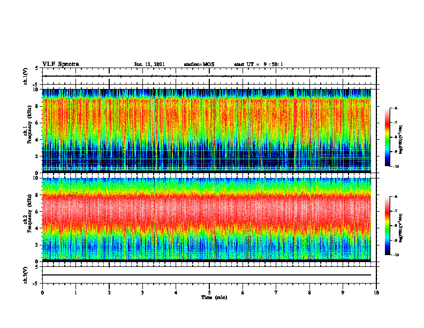Select the date 'Jan. 12, 2021' header
The height and width of the screenshot is (328, 424).
coord(149,64)
